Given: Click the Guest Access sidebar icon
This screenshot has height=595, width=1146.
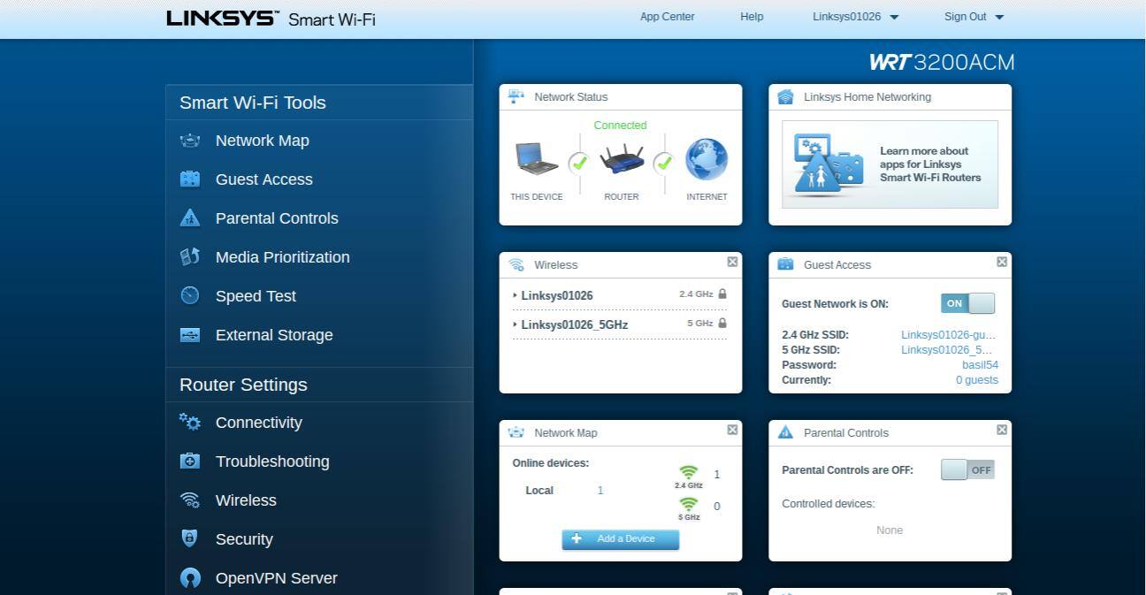Looking at the screenshot, I should 190,179.
